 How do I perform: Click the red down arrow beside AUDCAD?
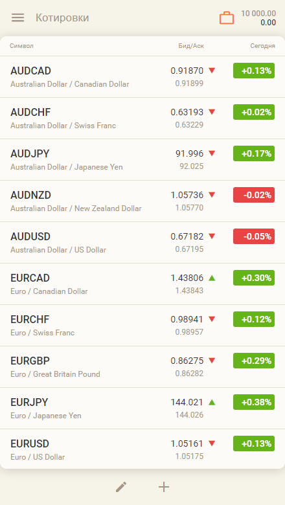click(212, 71)
